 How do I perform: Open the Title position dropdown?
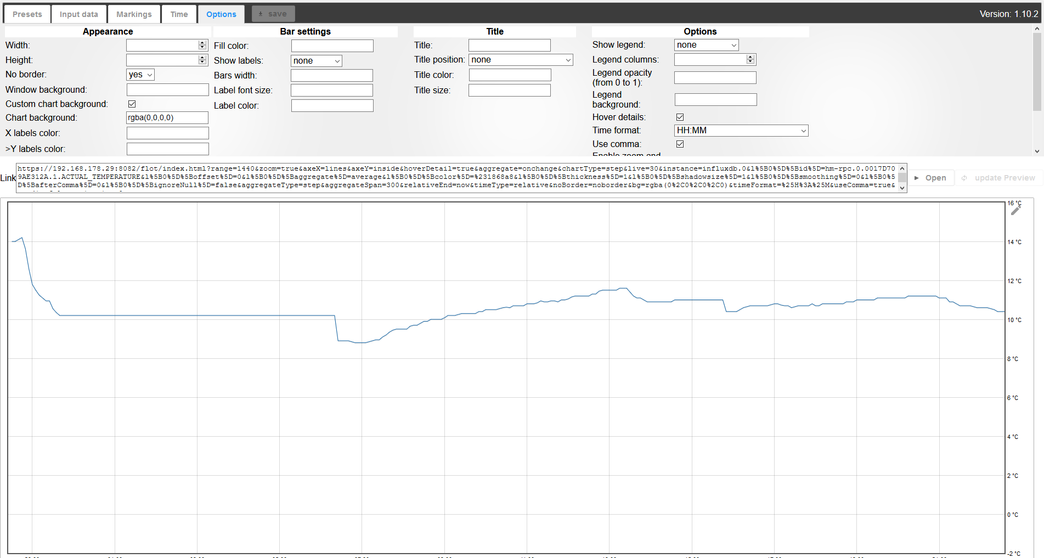(521, 60)
